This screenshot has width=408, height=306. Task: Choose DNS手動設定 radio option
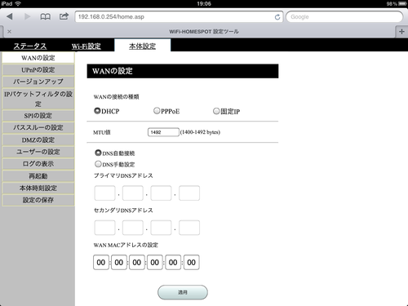[x=98, y=164]
